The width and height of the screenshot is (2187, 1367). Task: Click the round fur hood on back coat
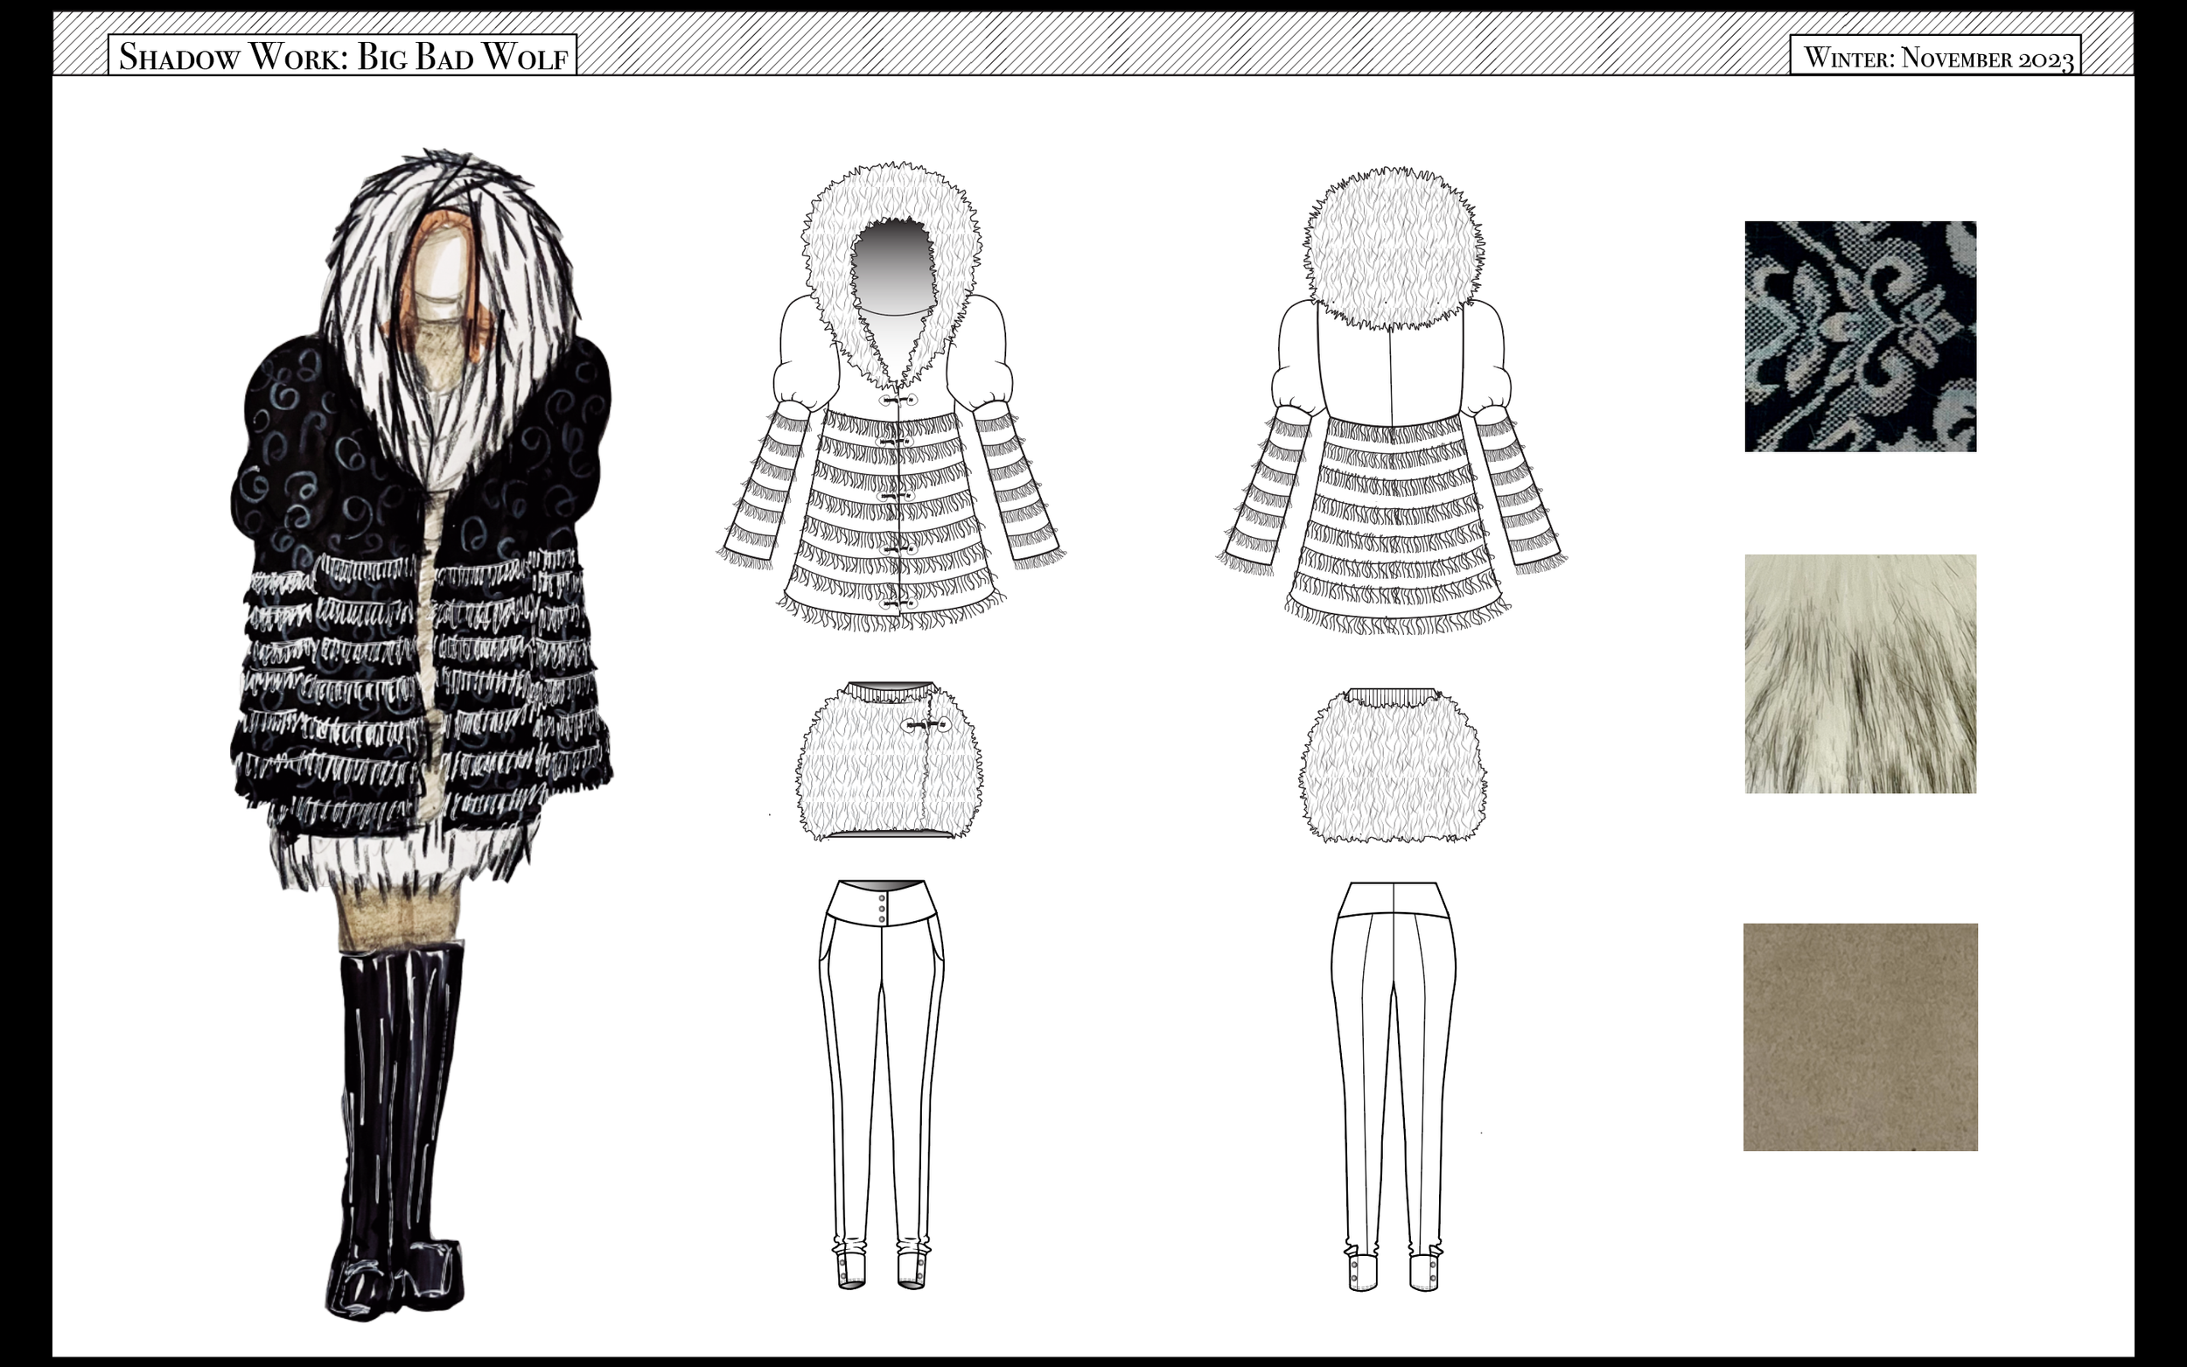point(1393,248)
